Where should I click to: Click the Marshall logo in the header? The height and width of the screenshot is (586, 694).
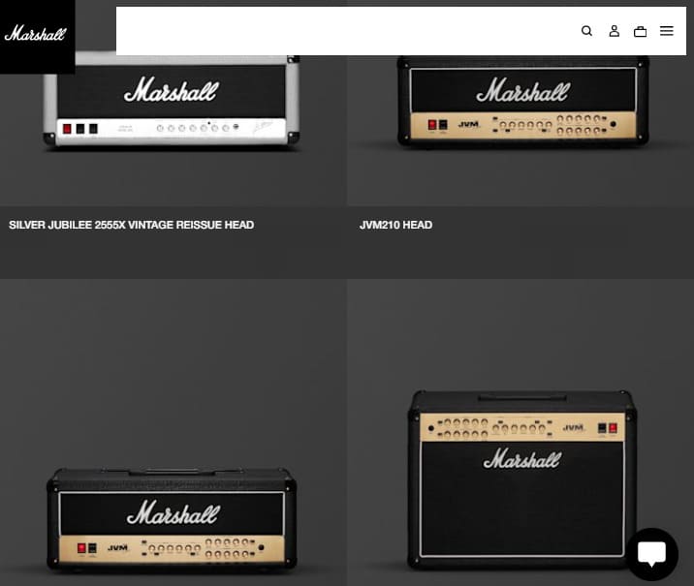[36, 34]
